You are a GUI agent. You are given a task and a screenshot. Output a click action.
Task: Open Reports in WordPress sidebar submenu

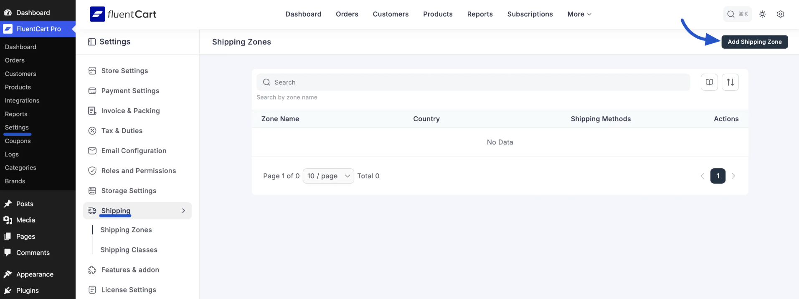point(16,114)
